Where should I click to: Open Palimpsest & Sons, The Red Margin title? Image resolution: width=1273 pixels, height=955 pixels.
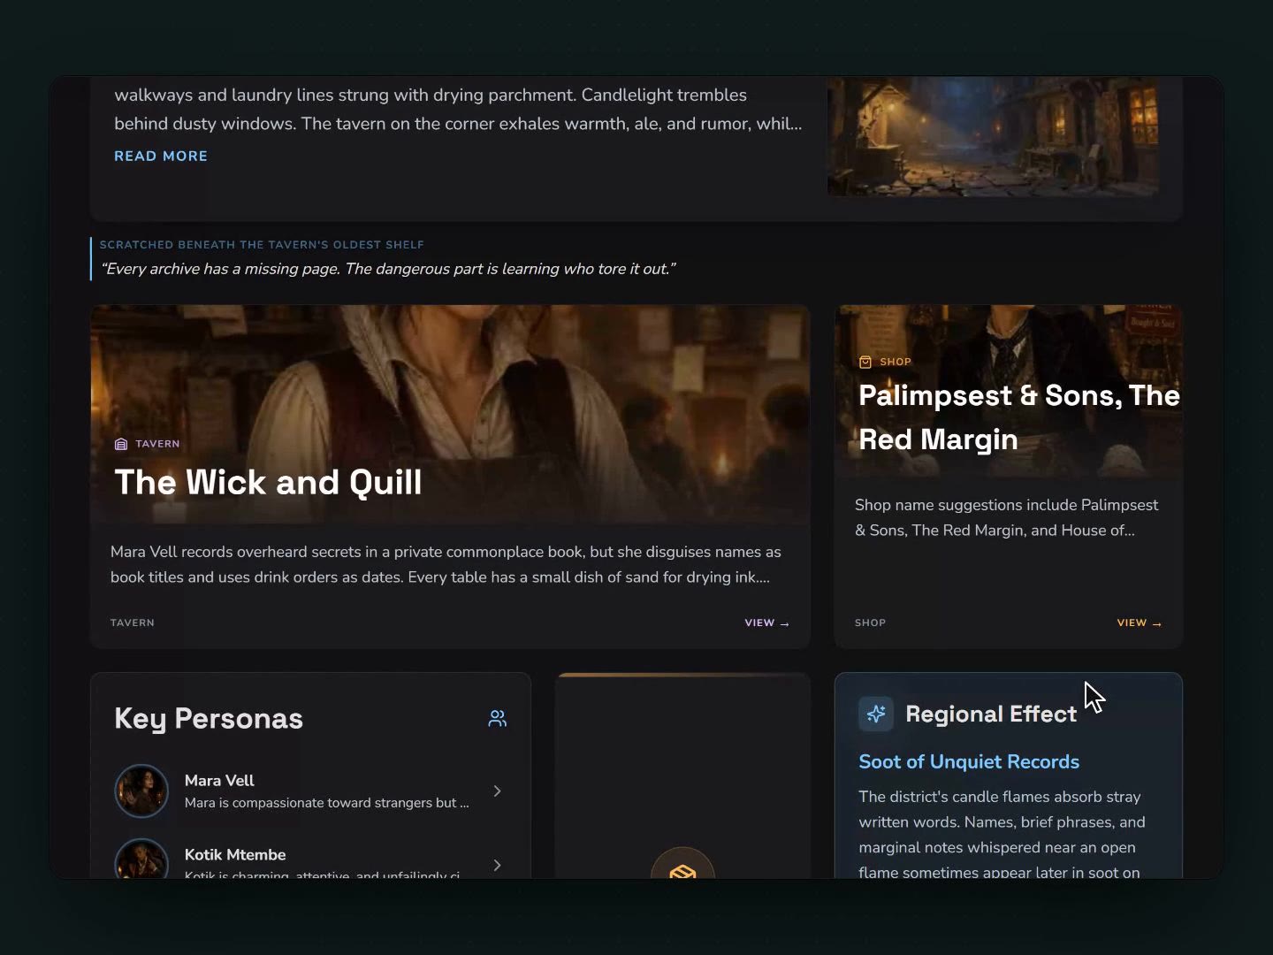coord(1019,417)
